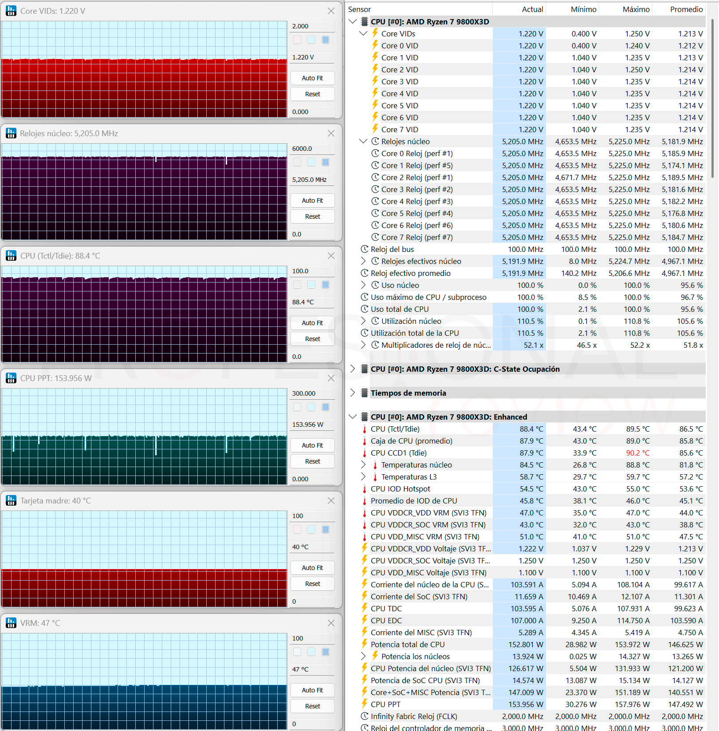Click the Sensor column header
This screenshot has height=731, width=719.
(419, 9)
